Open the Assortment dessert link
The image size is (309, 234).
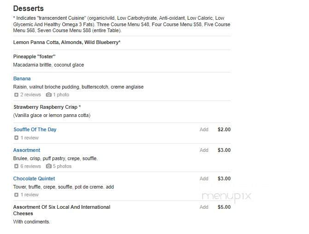(x=27, y=150)
